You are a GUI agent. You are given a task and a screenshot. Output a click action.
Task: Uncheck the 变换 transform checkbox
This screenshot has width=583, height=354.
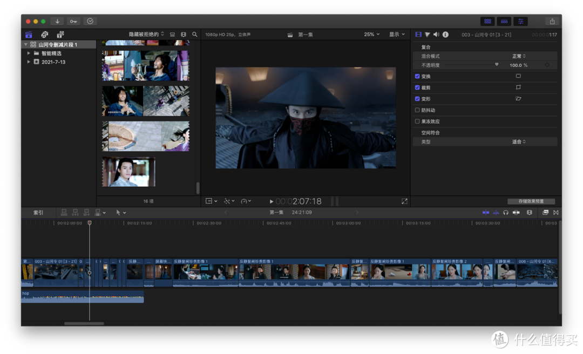(417, 76)
